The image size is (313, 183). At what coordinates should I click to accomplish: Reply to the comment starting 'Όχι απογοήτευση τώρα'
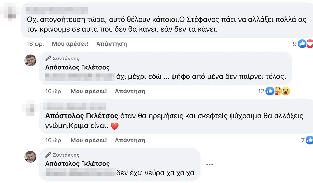(x=112, y=44)
